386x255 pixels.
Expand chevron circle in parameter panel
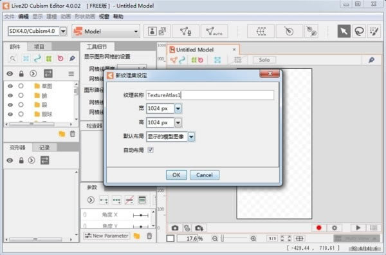[x=91, y=200]
